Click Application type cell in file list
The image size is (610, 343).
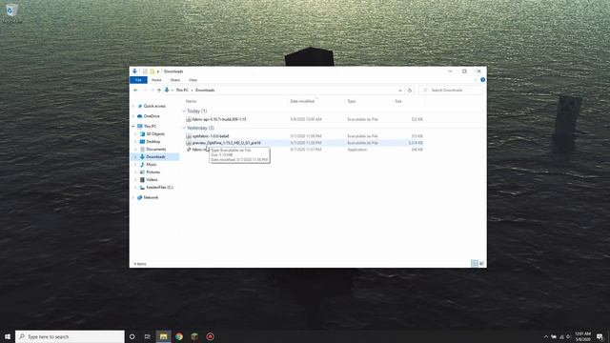coord(357,150)
